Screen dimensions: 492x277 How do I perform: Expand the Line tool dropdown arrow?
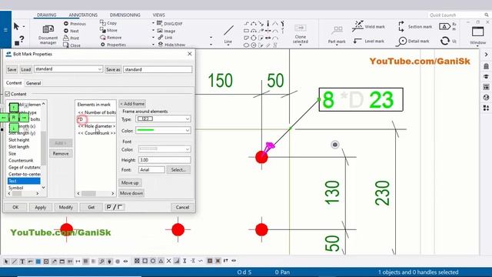(x=228, y=45)
